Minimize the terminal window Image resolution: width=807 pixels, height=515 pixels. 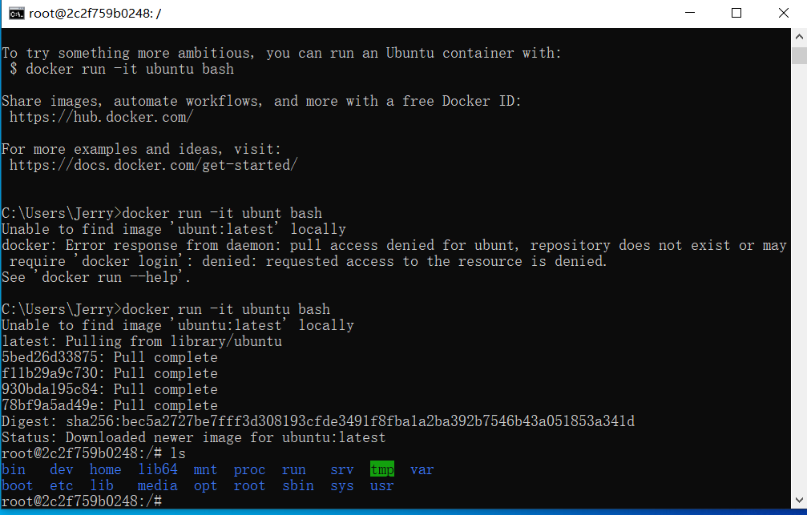point(690,13)
